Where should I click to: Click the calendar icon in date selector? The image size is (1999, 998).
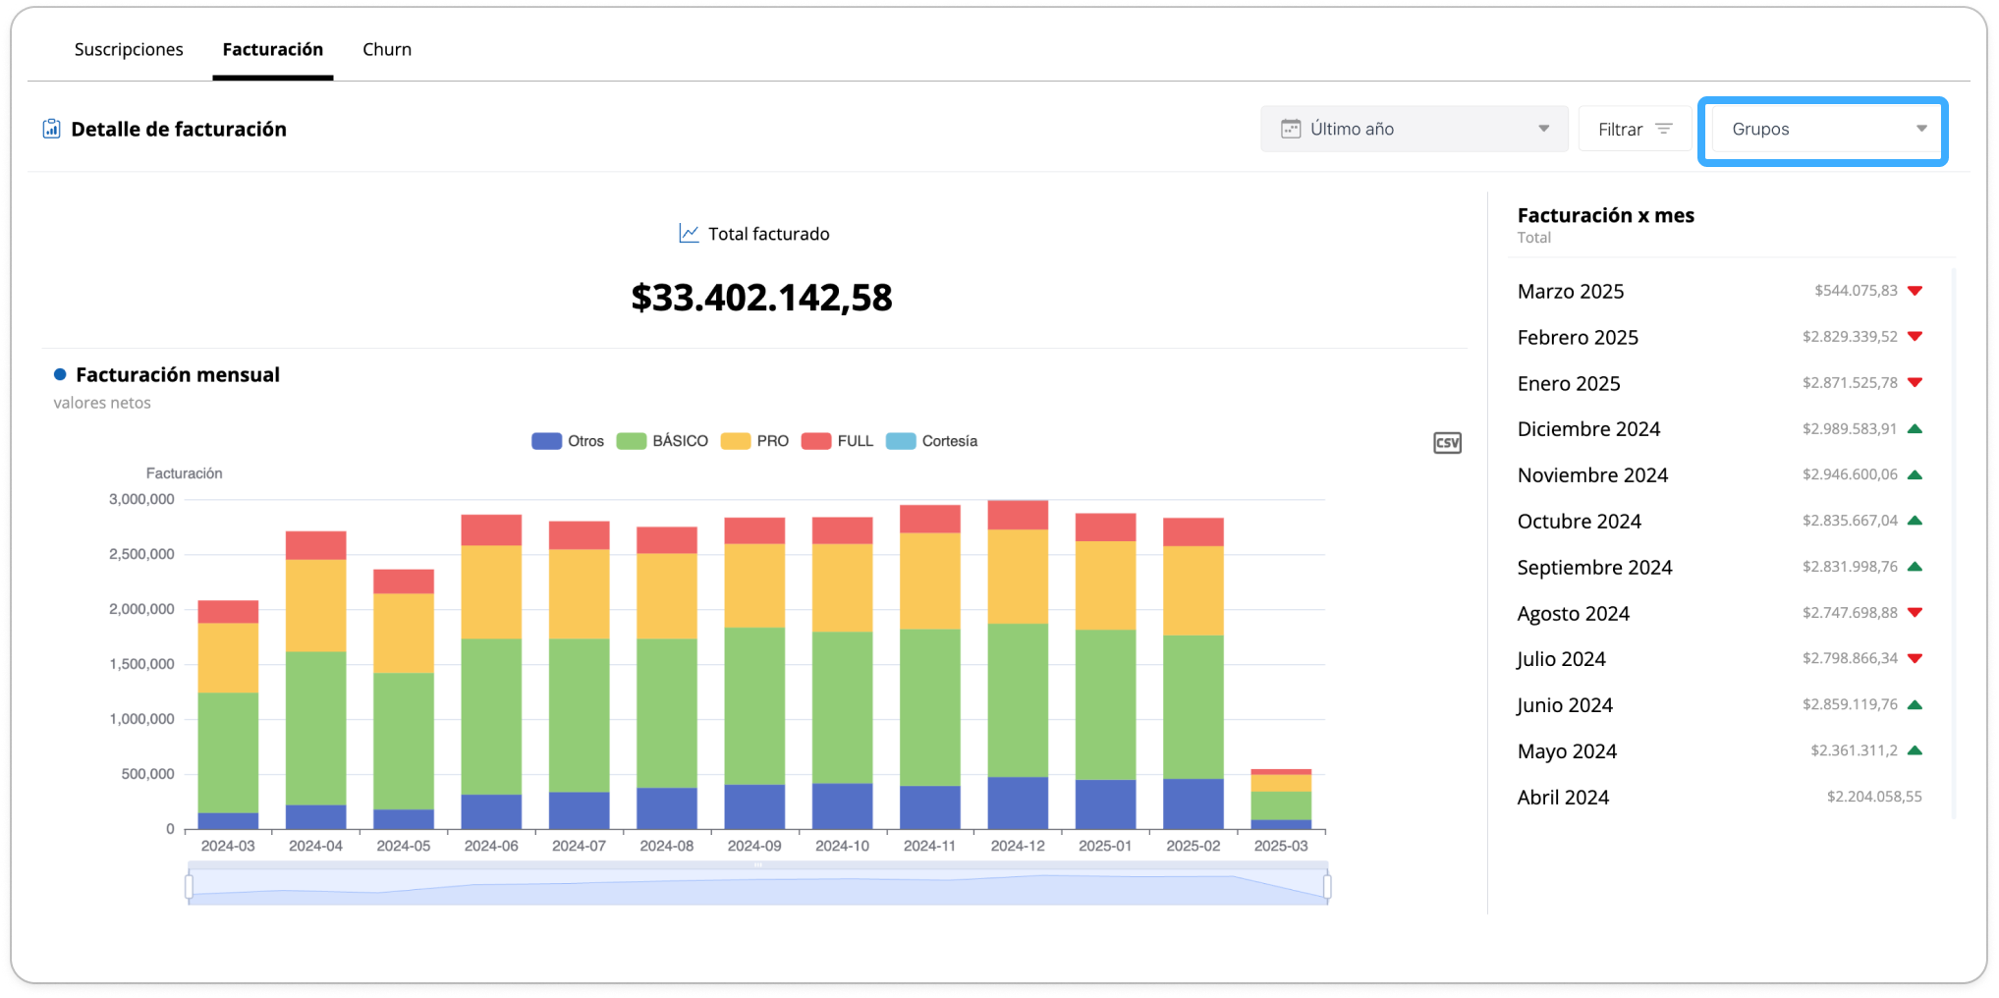(1291, 129)
